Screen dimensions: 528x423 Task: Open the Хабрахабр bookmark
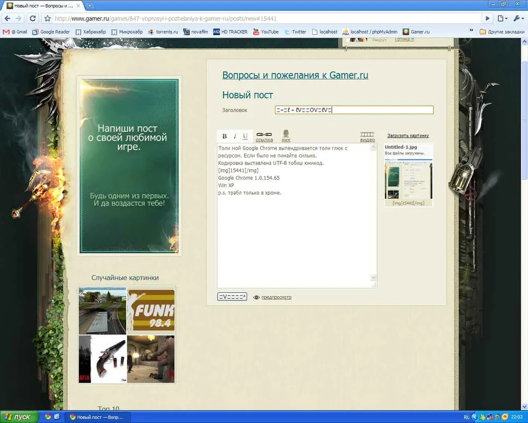(x=90, y=32)
